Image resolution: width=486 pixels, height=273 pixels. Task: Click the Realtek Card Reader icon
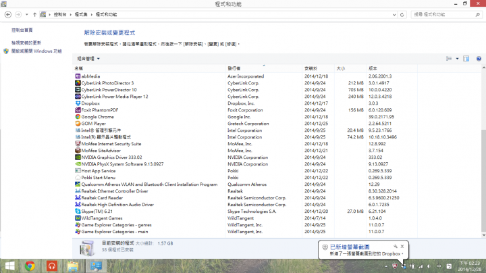click(78, 198)
